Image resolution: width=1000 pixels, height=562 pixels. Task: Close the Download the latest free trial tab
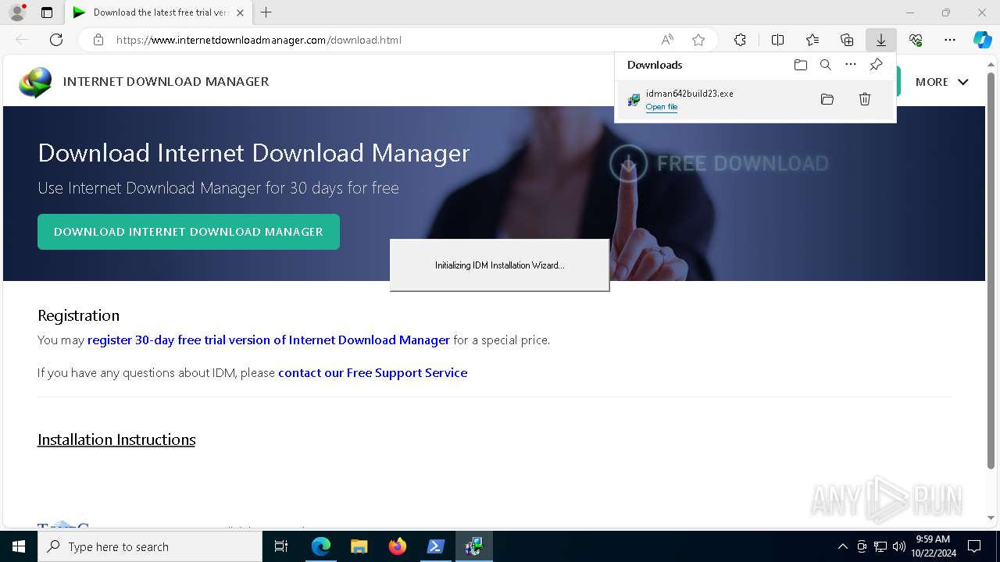coord(240,12)
